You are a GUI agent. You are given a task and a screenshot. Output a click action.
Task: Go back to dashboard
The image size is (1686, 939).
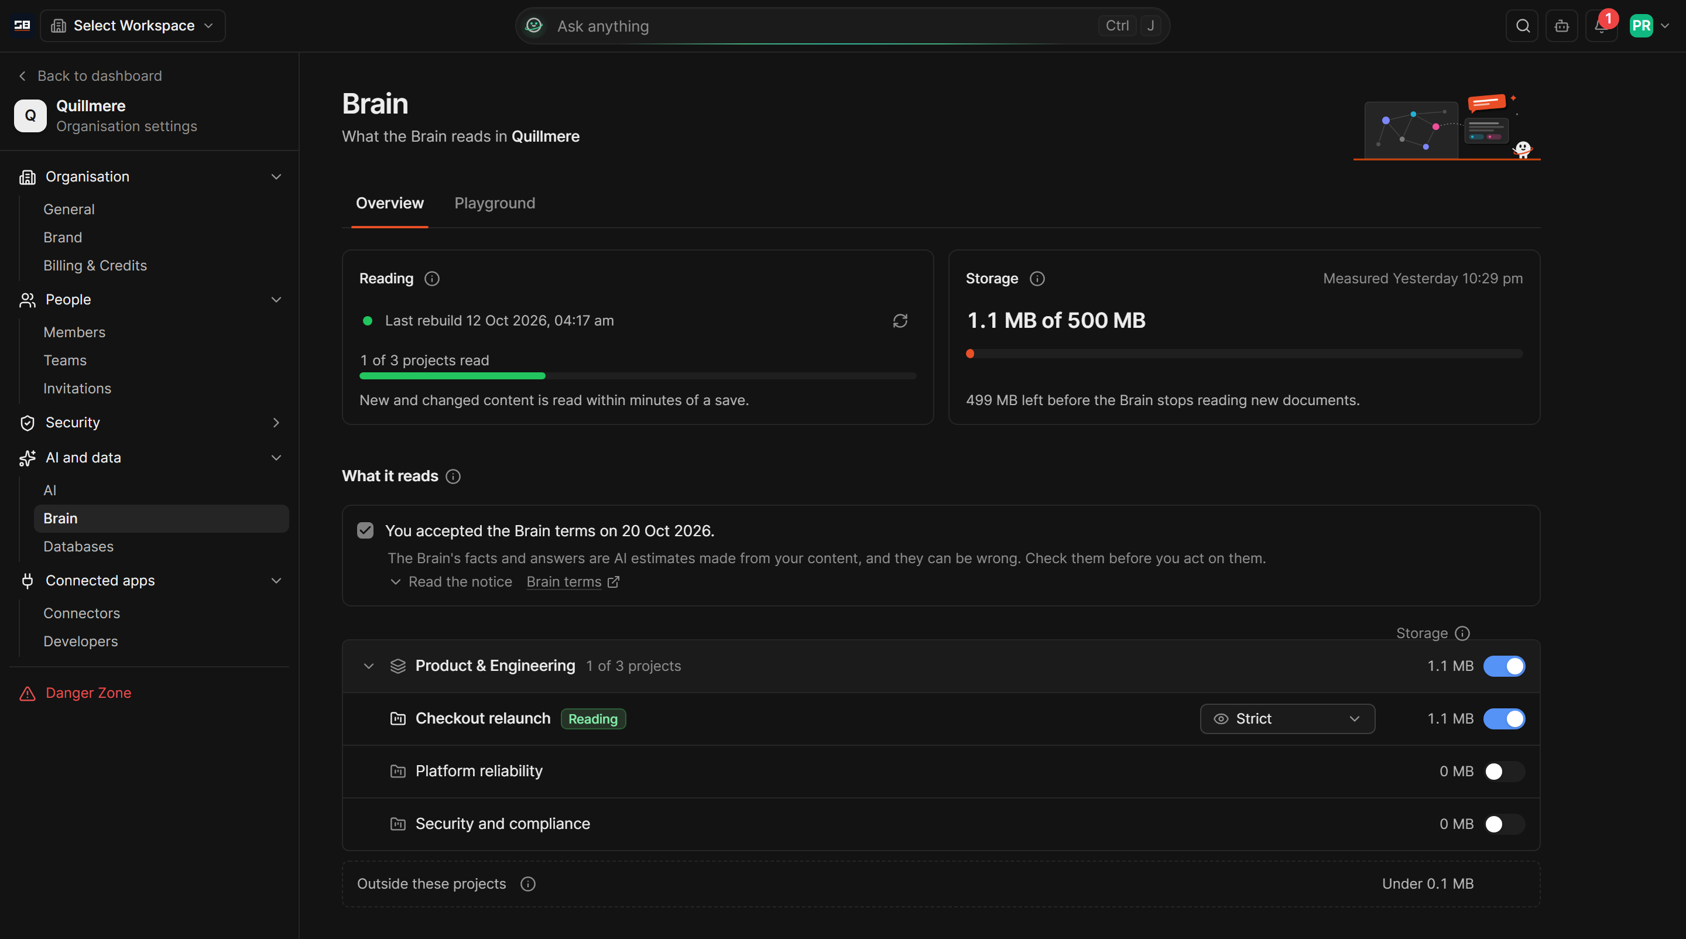[90, 76]
